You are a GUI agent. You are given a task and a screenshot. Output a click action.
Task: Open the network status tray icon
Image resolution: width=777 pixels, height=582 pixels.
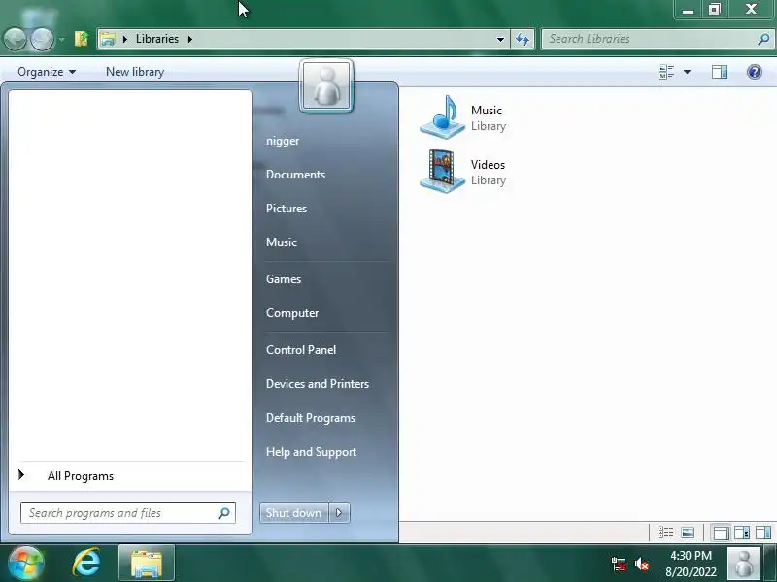tap(619, 564)
